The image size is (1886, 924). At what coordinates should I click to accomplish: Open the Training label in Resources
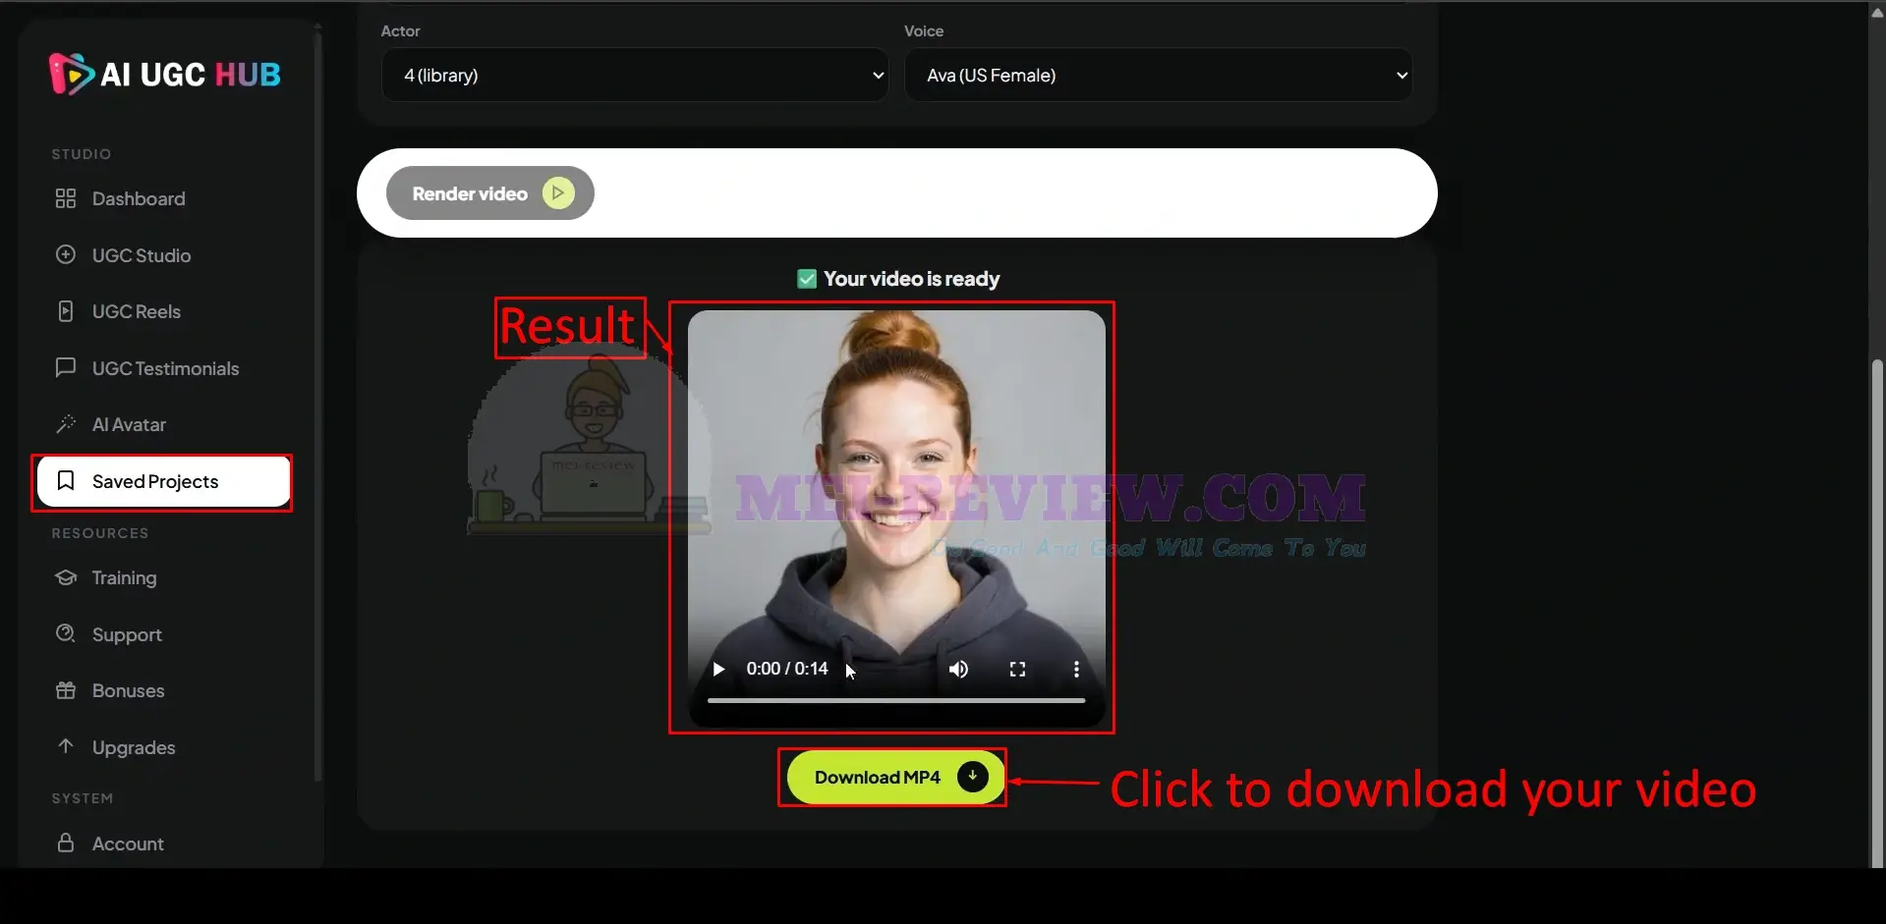tap(124, 577)
